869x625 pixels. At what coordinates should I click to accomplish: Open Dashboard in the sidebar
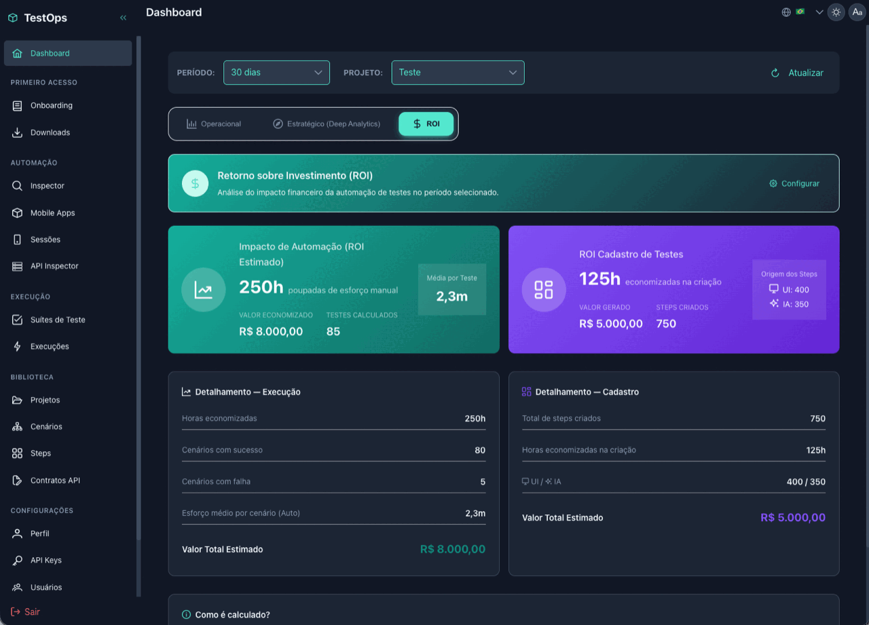point(68,53)
